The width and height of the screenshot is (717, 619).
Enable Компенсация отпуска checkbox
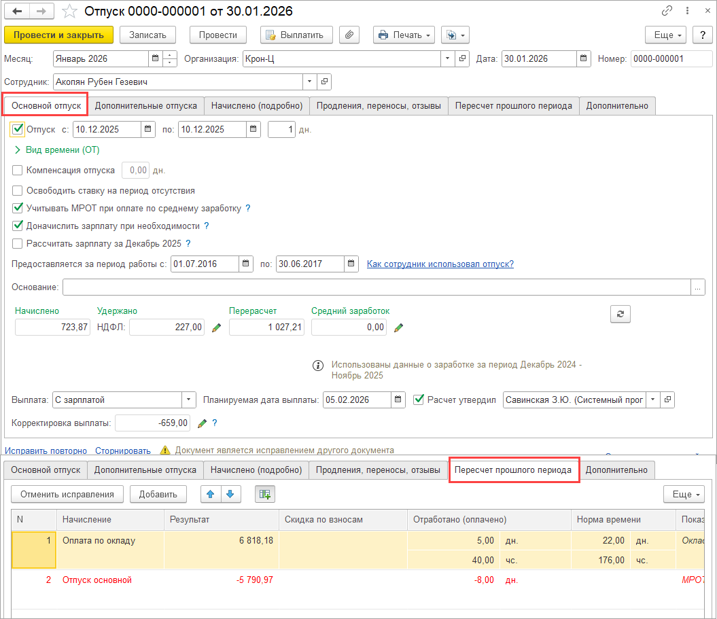18,171
